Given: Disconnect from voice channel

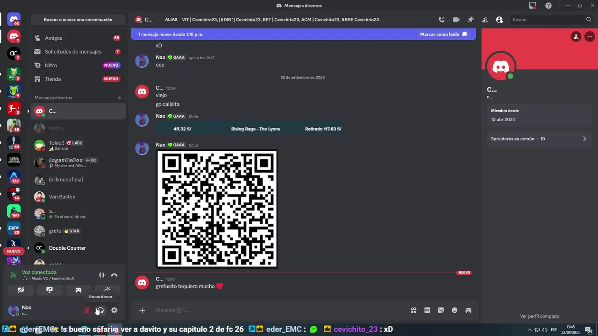Looking at the screenshot, I should pos(114,275).
